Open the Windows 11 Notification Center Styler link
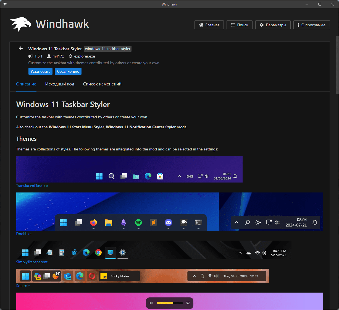Viewport: 339px width, 310px height. [x=141, y=127]
